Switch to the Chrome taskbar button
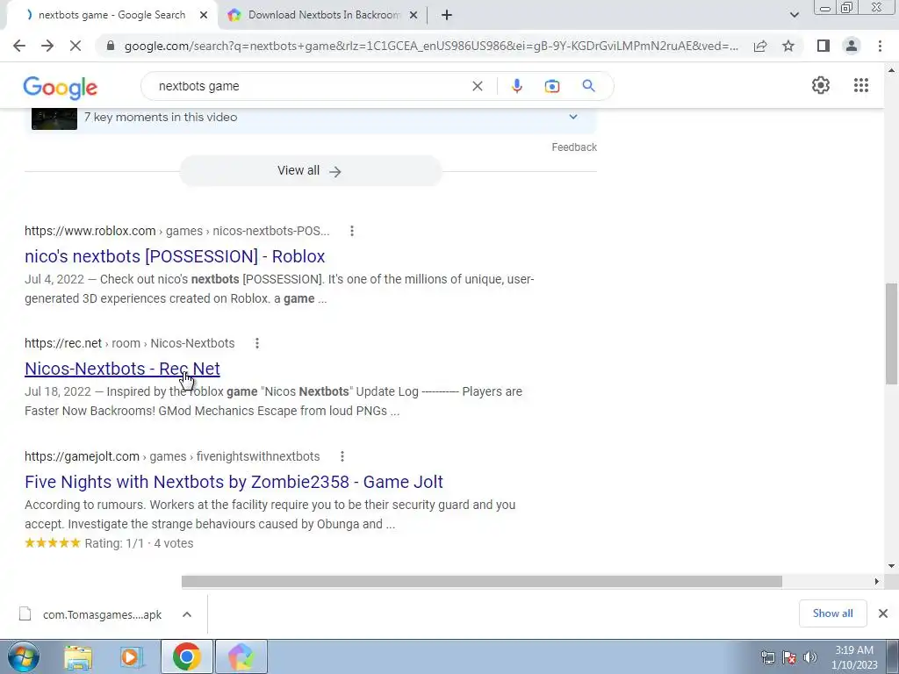The height and width of the screenshot is (674, 899). pos(186,656)
